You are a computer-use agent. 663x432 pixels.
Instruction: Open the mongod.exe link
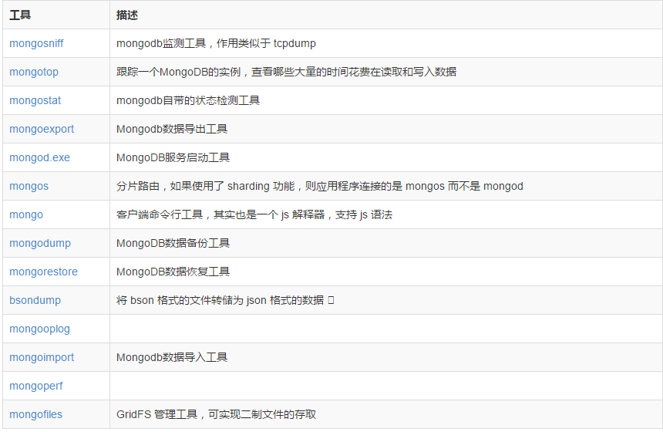[40, 158]
